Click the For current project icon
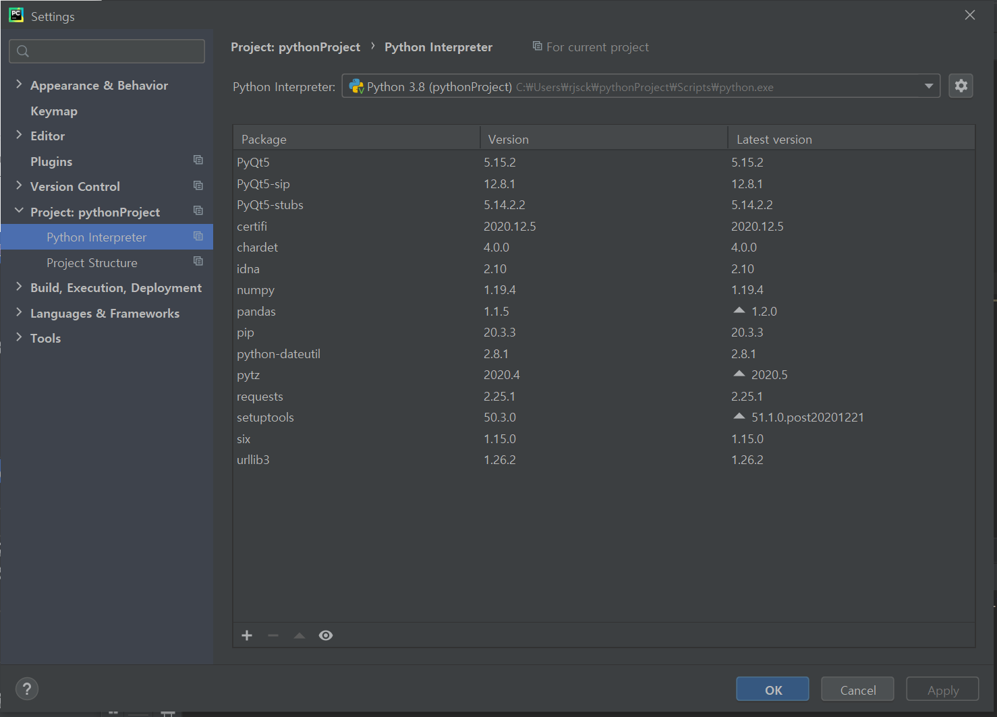Image resolution: width=997 pixels, height=717 pixels. coord(537,46)
